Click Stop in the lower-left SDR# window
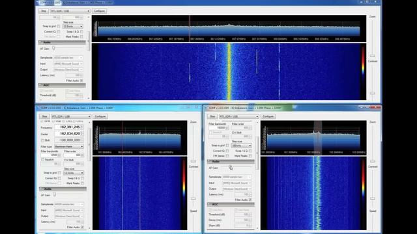Screen dimensions: 417x234 [x=44, y=116]
